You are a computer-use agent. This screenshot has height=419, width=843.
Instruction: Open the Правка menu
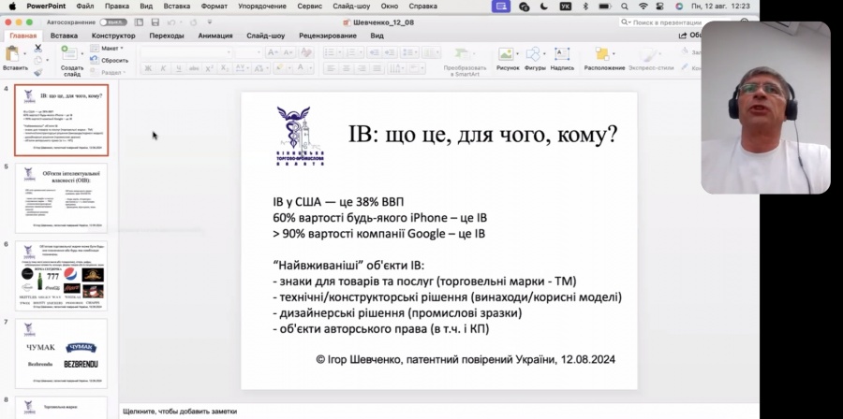[x=117, y=6]
